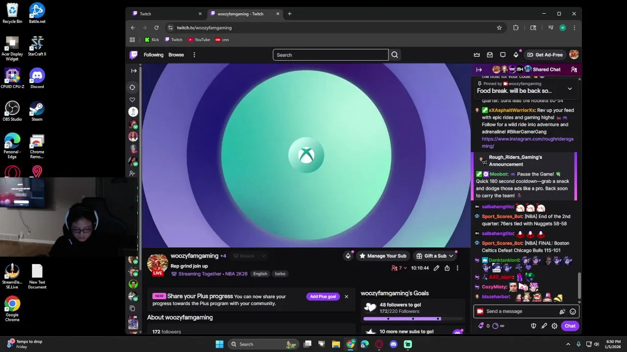
Task: Open Twitch notifications inbox icon
Action: (490, 55)
